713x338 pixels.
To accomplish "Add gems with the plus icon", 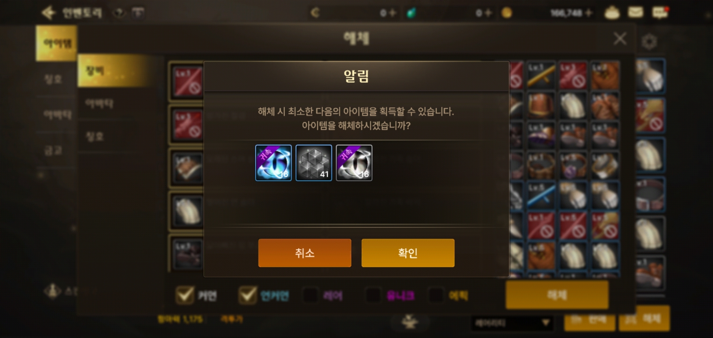I will pyautogui.click(x=488, y=13).
